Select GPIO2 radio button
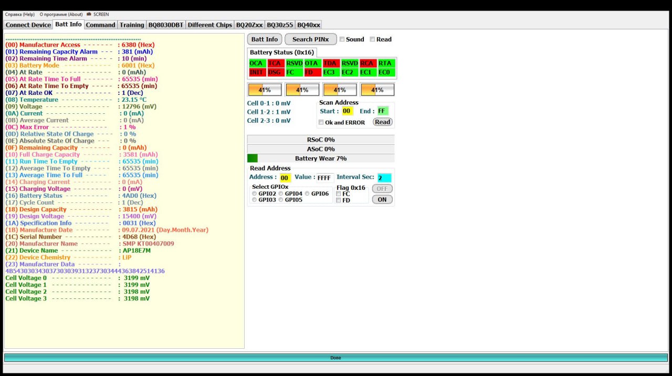The width and height of the screenshot is (672, 376). [x=255, y=194]
